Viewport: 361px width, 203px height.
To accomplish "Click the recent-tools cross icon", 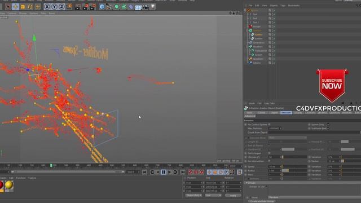I will [38, 7].
